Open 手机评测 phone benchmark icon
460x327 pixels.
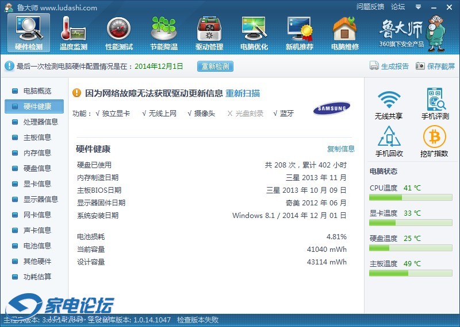click(435, 103)
